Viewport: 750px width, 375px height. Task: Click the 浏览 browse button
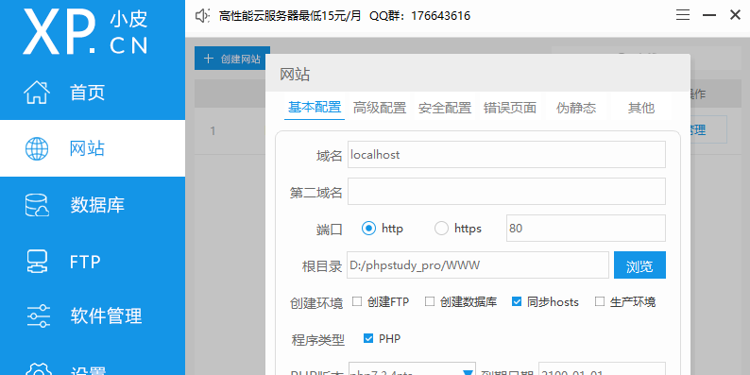click(x=640, y=265)
